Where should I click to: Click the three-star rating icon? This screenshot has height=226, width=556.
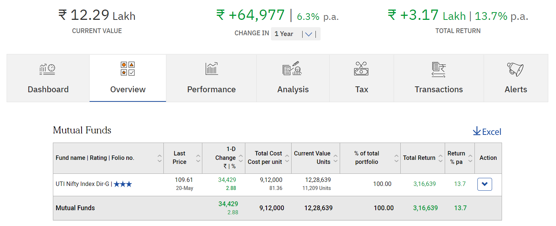(123, 184)
